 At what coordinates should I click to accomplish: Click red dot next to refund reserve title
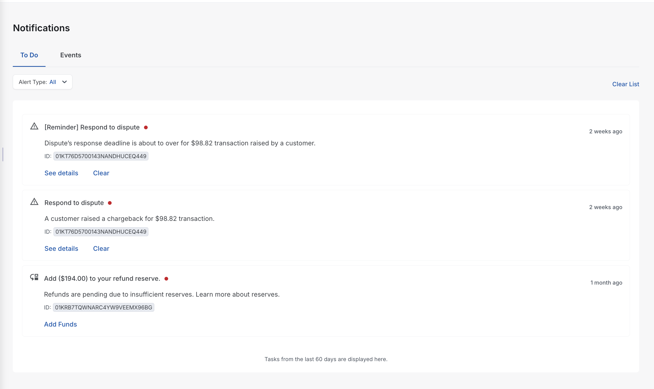[x=166, y=279]
